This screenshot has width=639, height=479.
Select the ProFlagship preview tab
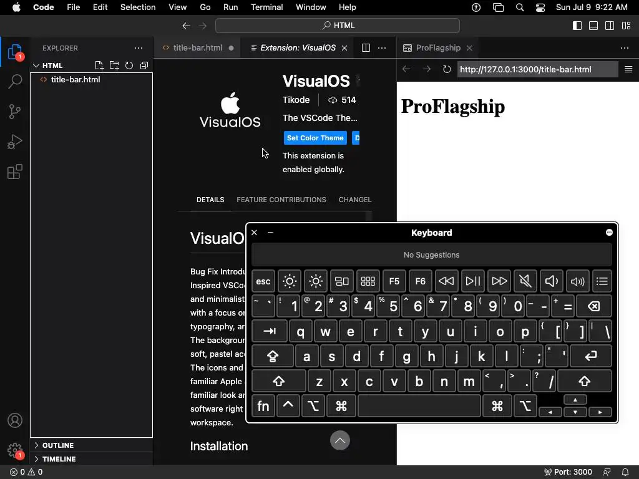click(x=437, y=48)
